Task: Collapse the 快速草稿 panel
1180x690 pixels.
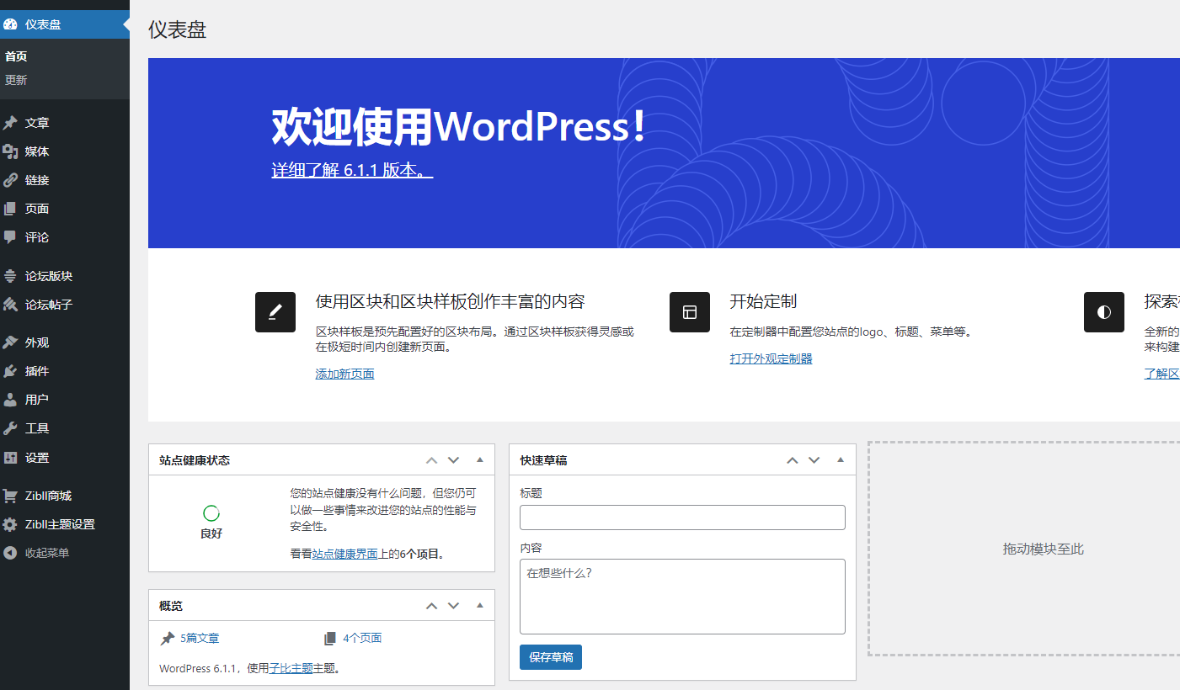Action: click(841, 460)
